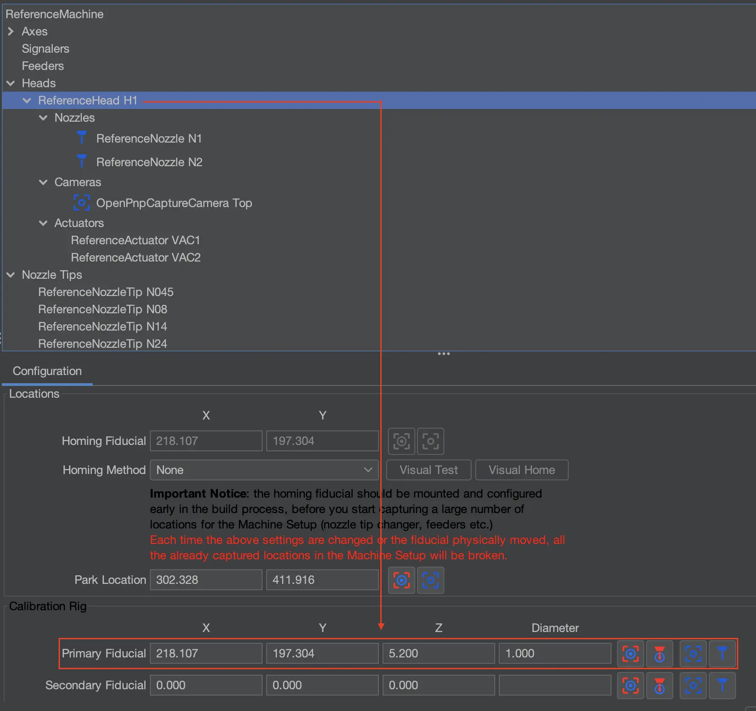The height and width of the screenshot is (711, 756).
Task: Capture nozzle location for Primary Fiducial
Action: point(659,654)
